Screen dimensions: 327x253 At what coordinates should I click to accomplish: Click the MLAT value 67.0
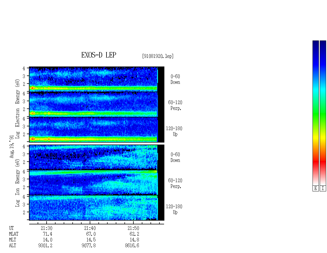(x=91, y=234)
